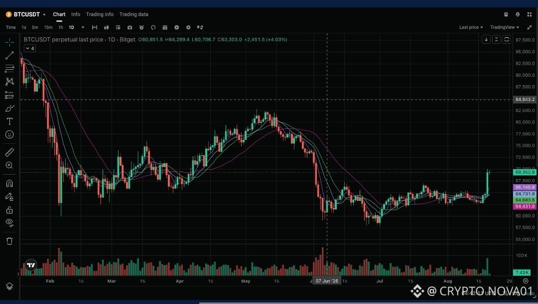538x304 pixels.
Task: Exit fullscreen with collapse arrows icon
Action: click(530, 27)
